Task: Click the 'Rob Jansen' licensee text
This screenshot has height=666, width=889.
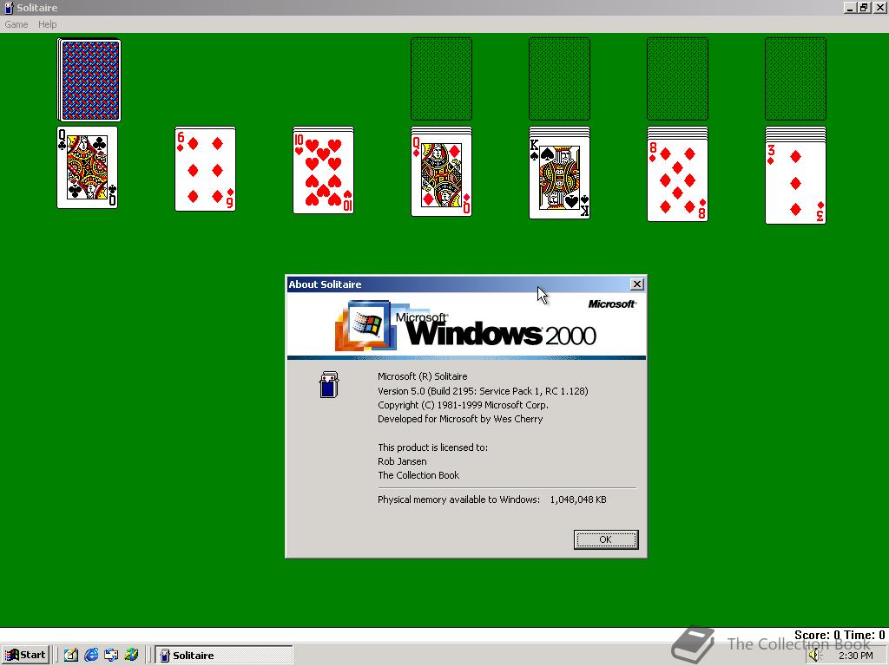Action: 402,461
